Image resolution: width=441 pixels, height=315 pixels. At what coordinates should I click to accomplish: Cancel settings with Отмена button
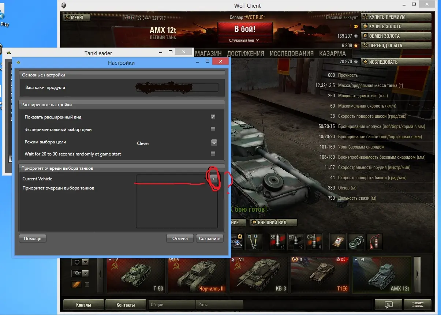[180, 238]
